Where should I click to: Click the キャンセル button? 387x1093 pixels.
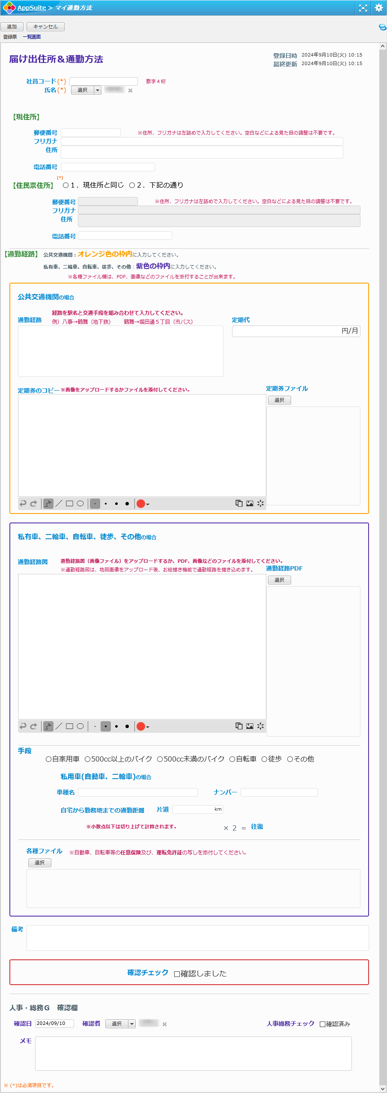tap(45, 27)
